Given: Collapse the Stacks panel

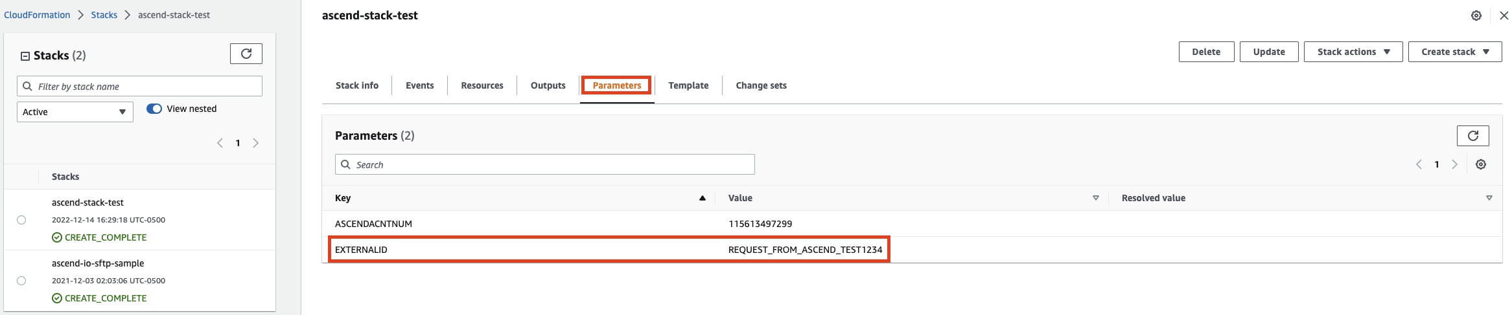Looking at the screenshot, I should click(x=25, y=56).
